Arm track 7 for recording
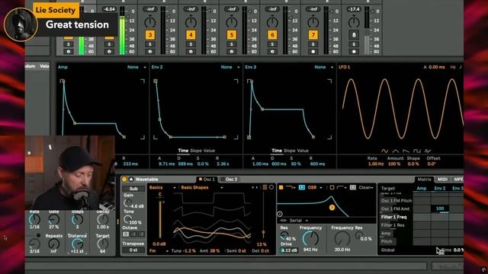Viewport: 488px width, 274px height. click(313, 52)
